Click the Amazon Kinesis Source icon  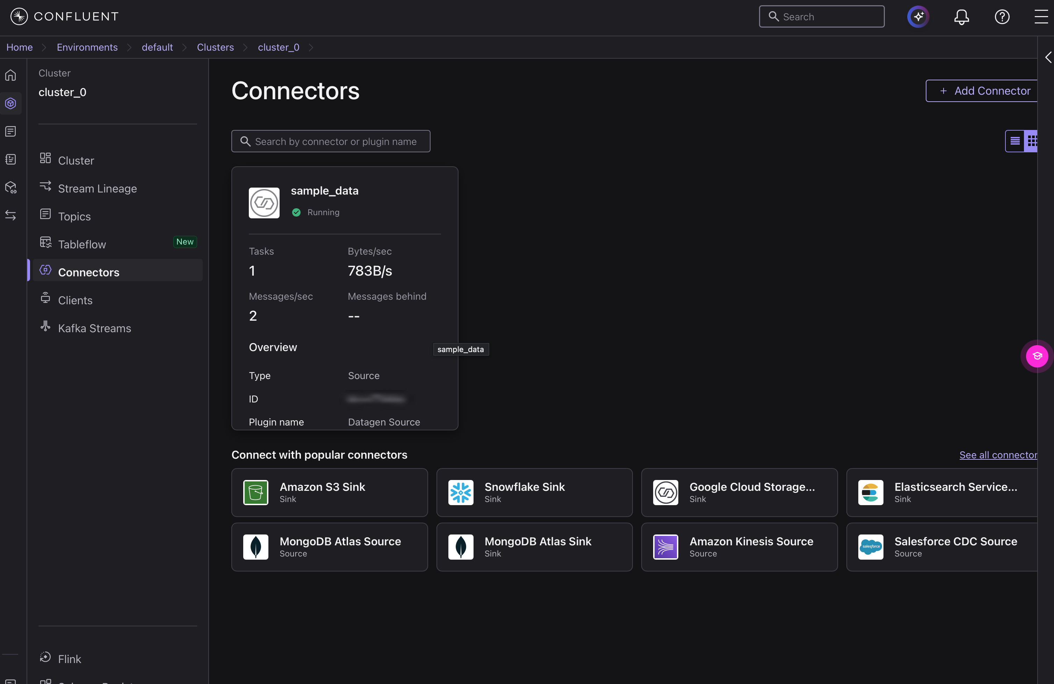point(665,547)
